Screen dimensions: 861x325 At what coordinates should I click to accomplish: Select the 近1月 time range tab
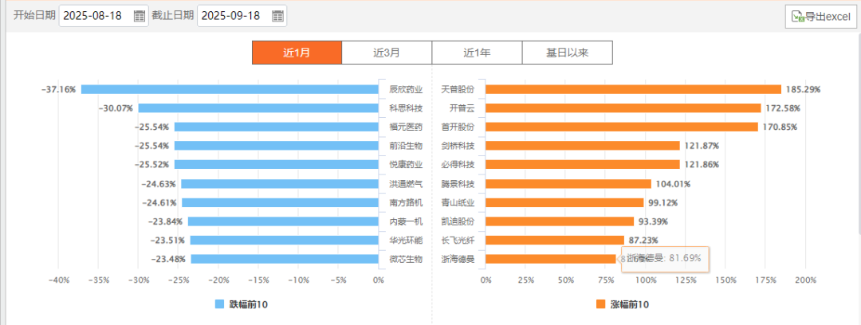click(297, 53)
